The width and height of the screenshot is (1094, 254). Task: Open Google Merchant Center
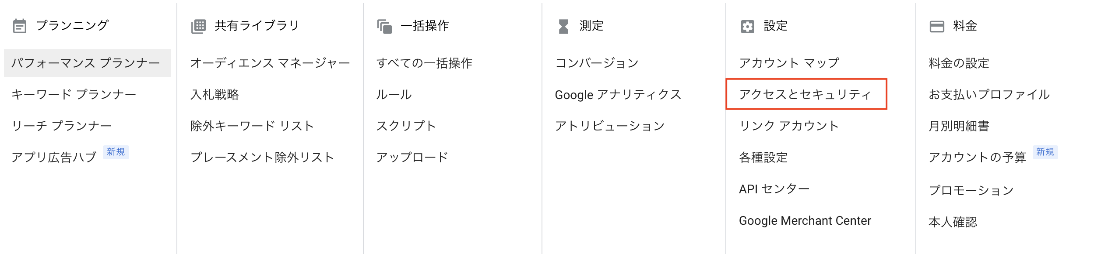tap(805, 221)
